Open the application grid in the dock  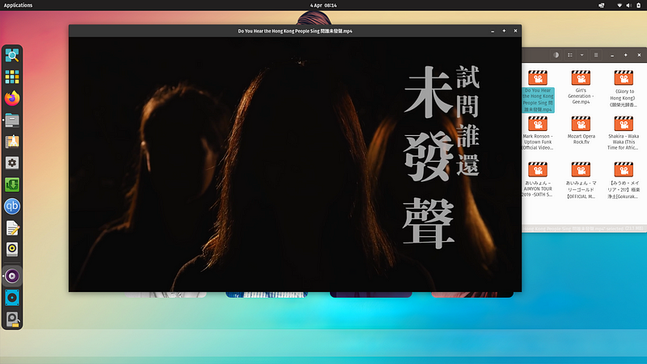pos(12,77)
